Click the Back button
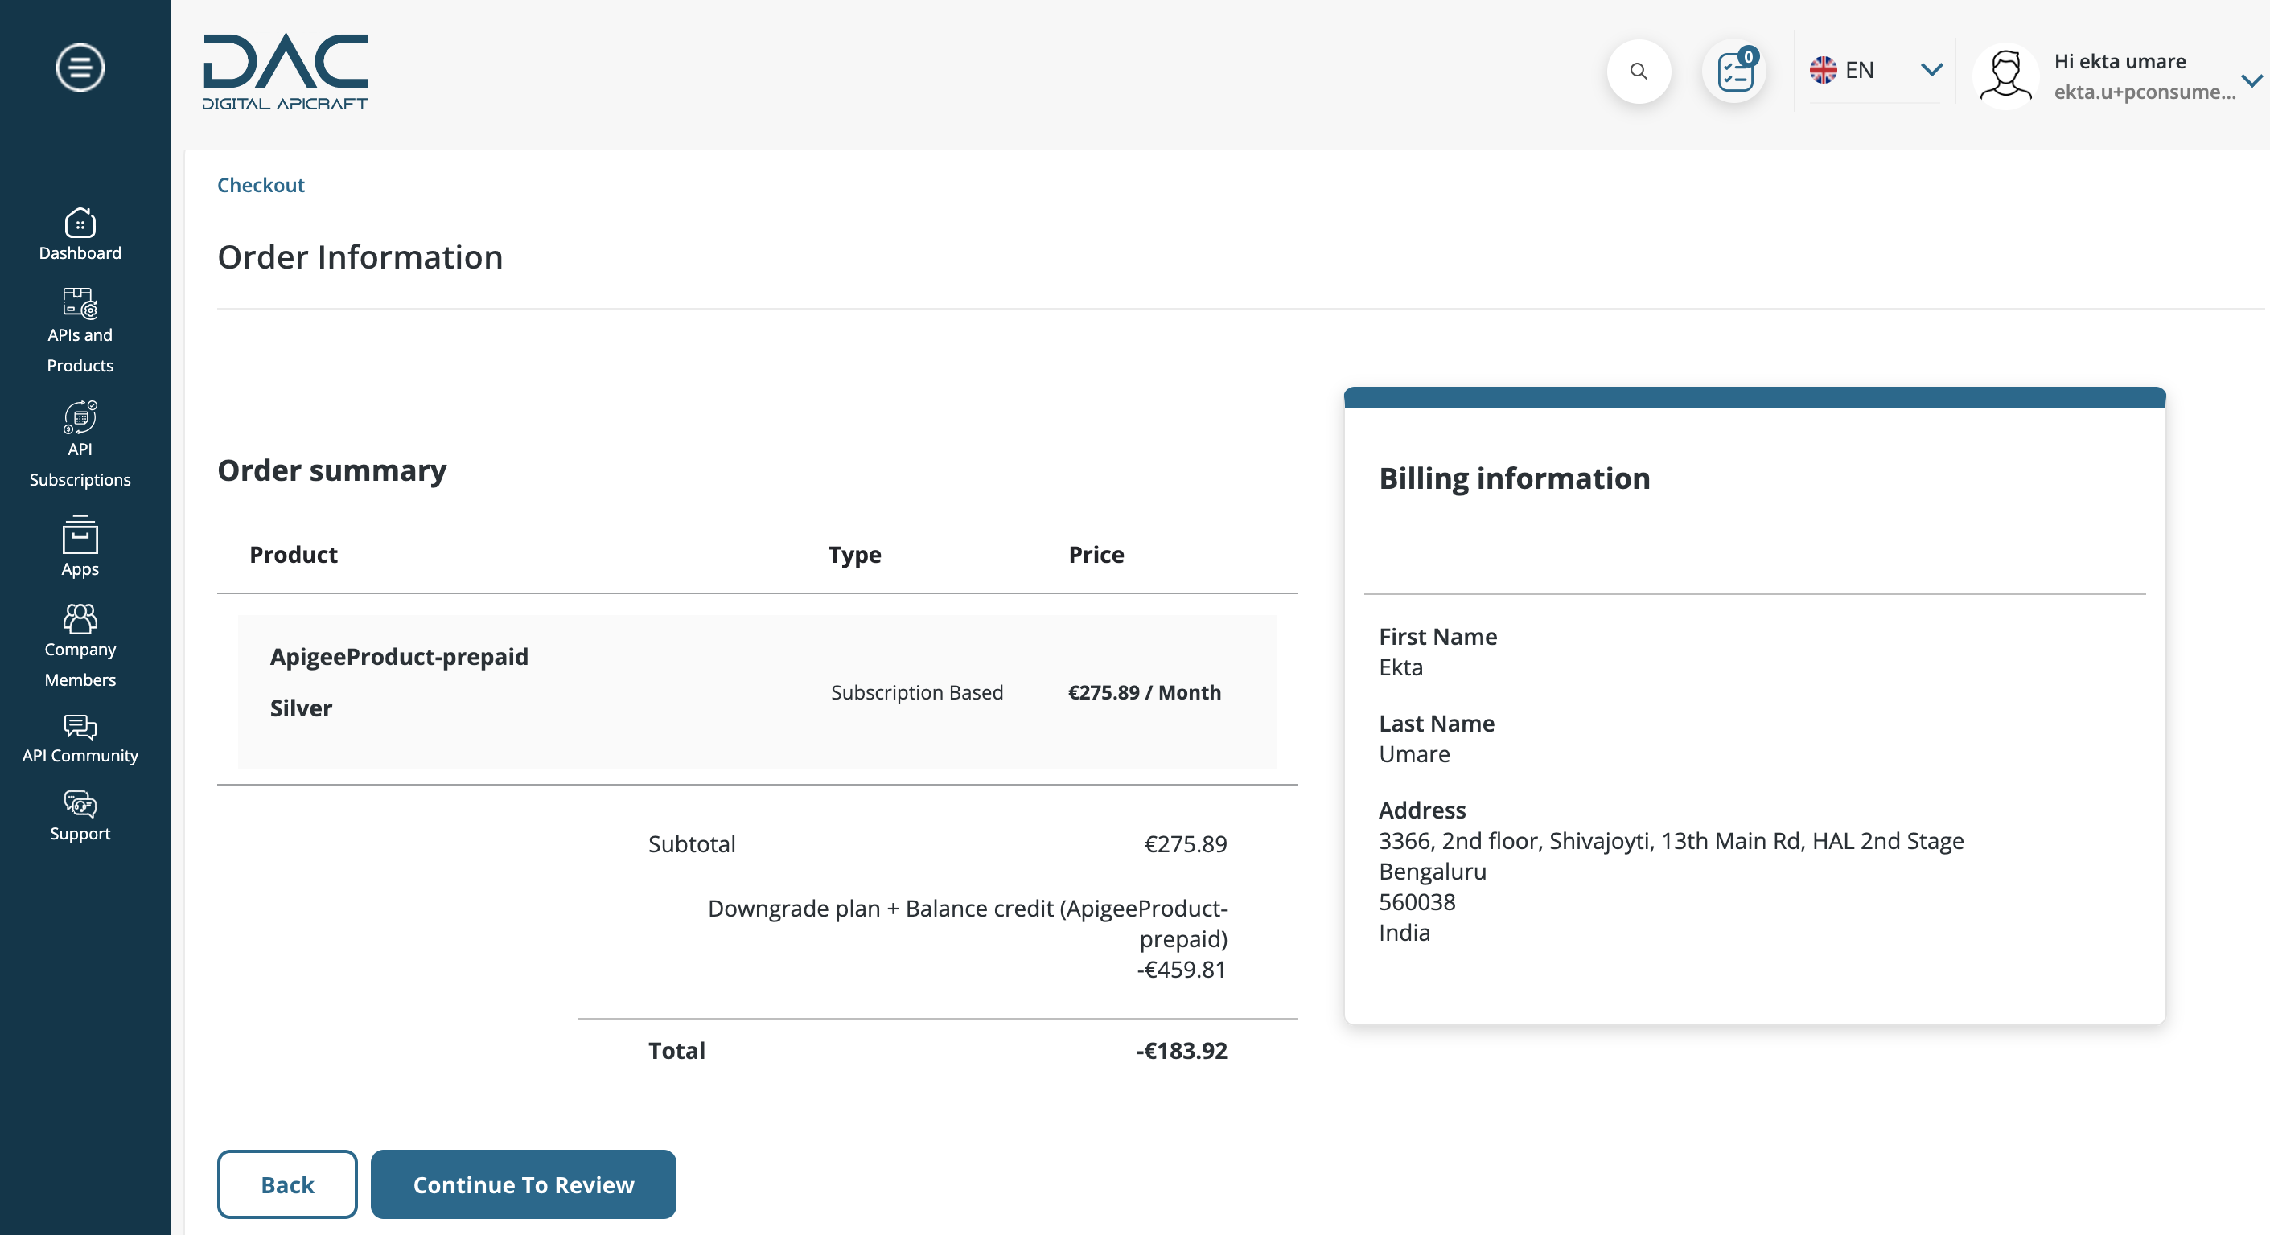 point(287,1184)
